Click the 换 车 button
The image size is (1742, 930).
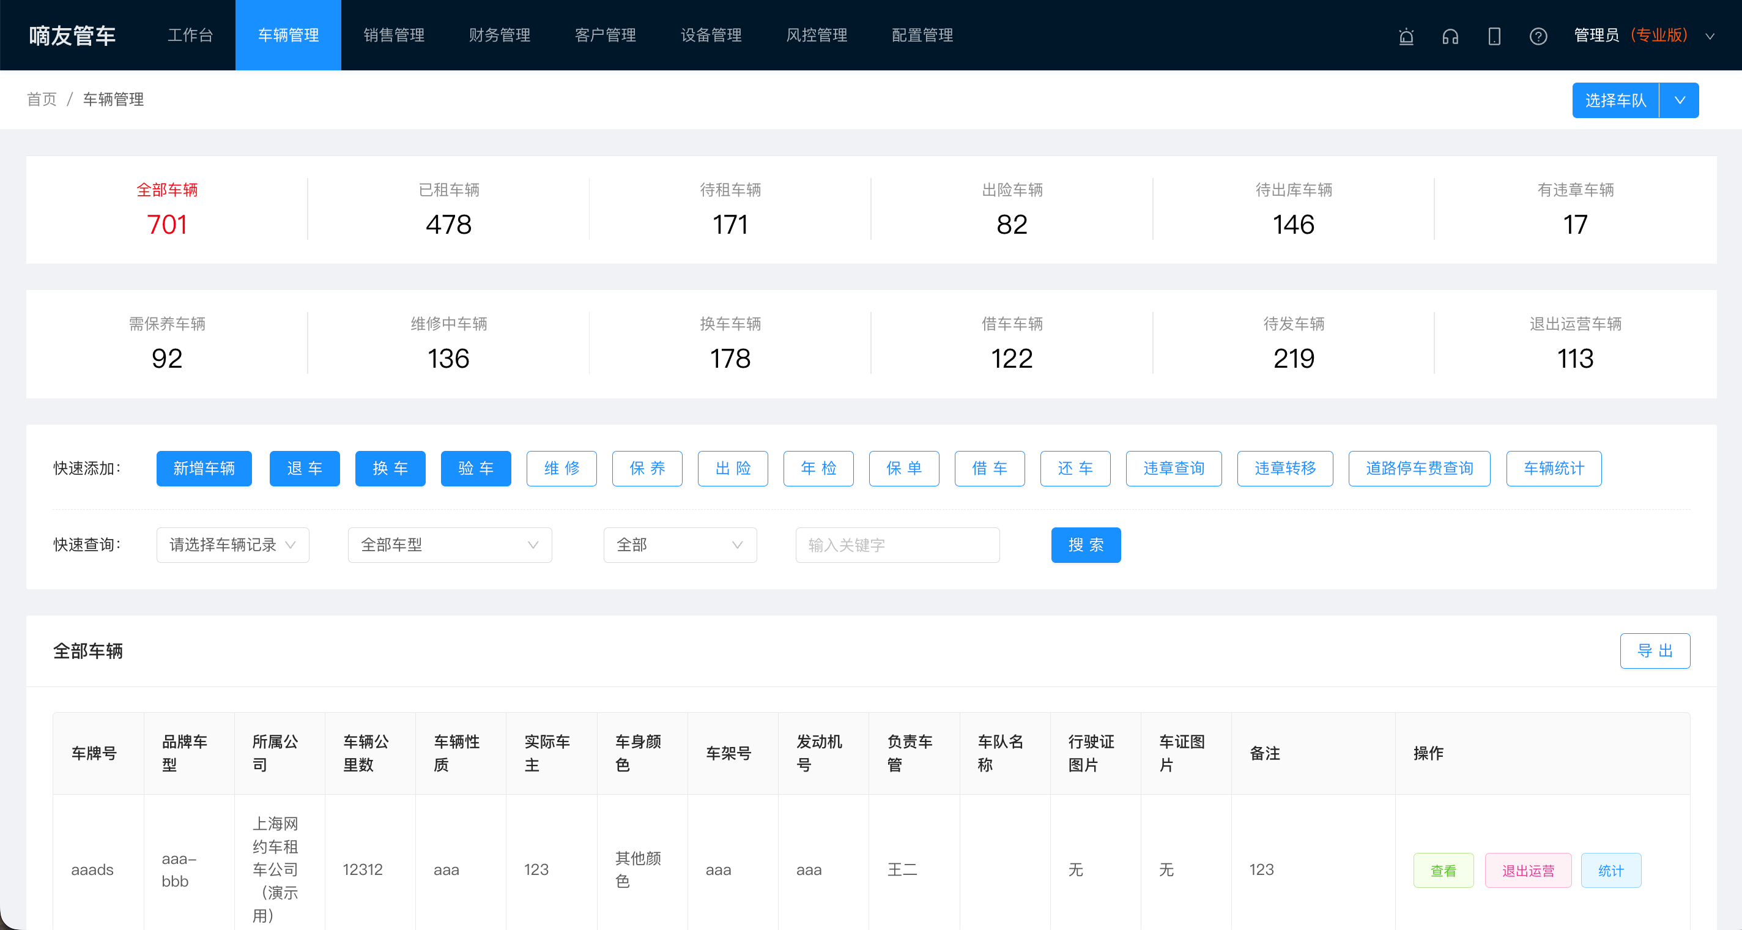coord(390,468)
